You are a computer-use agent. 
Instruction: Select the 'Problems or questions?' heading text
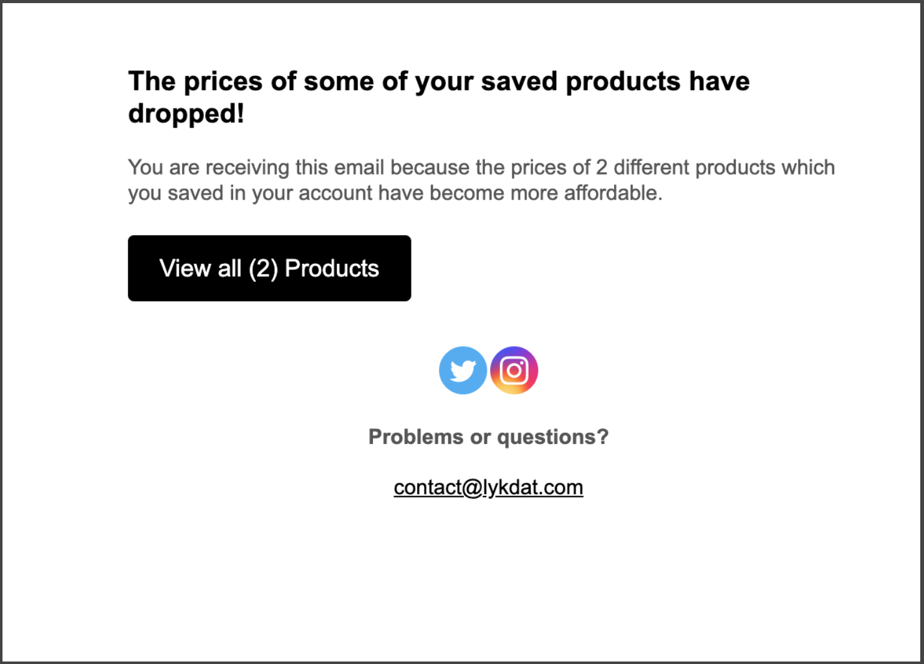click(488, 437)
